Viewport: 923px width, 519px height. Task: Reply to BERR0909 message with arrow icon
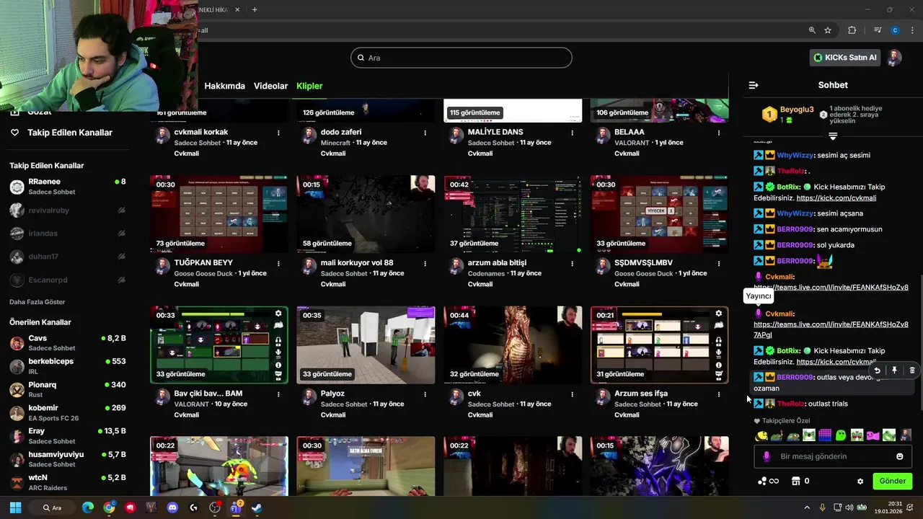coord(877,371)
